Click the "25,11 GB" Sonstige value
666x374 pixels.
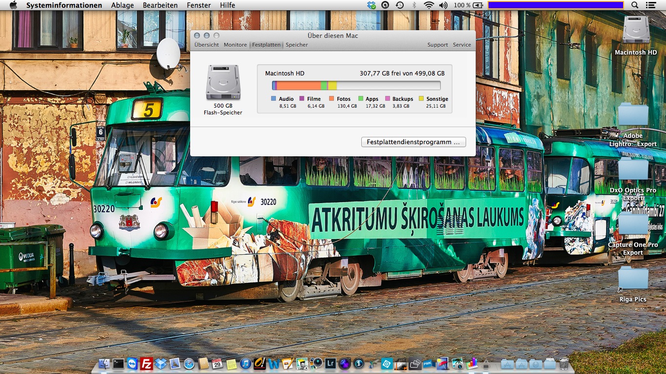click(436, 106)
